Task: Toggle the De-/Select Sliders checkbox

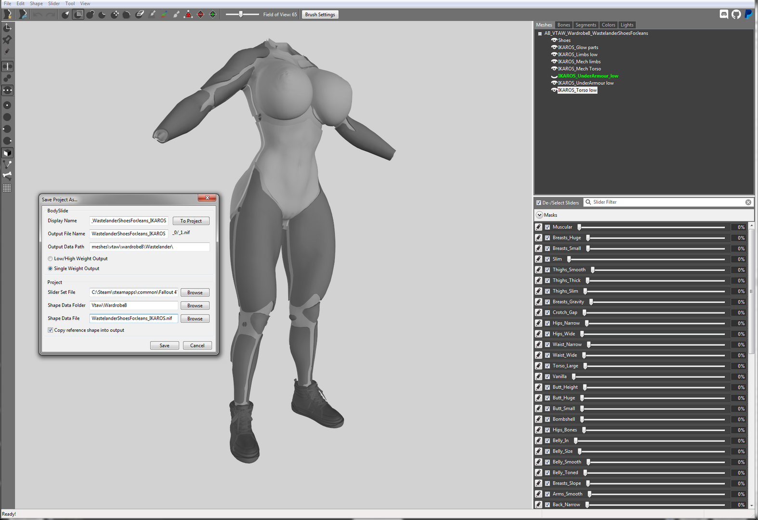Action: tap(539, 203)
